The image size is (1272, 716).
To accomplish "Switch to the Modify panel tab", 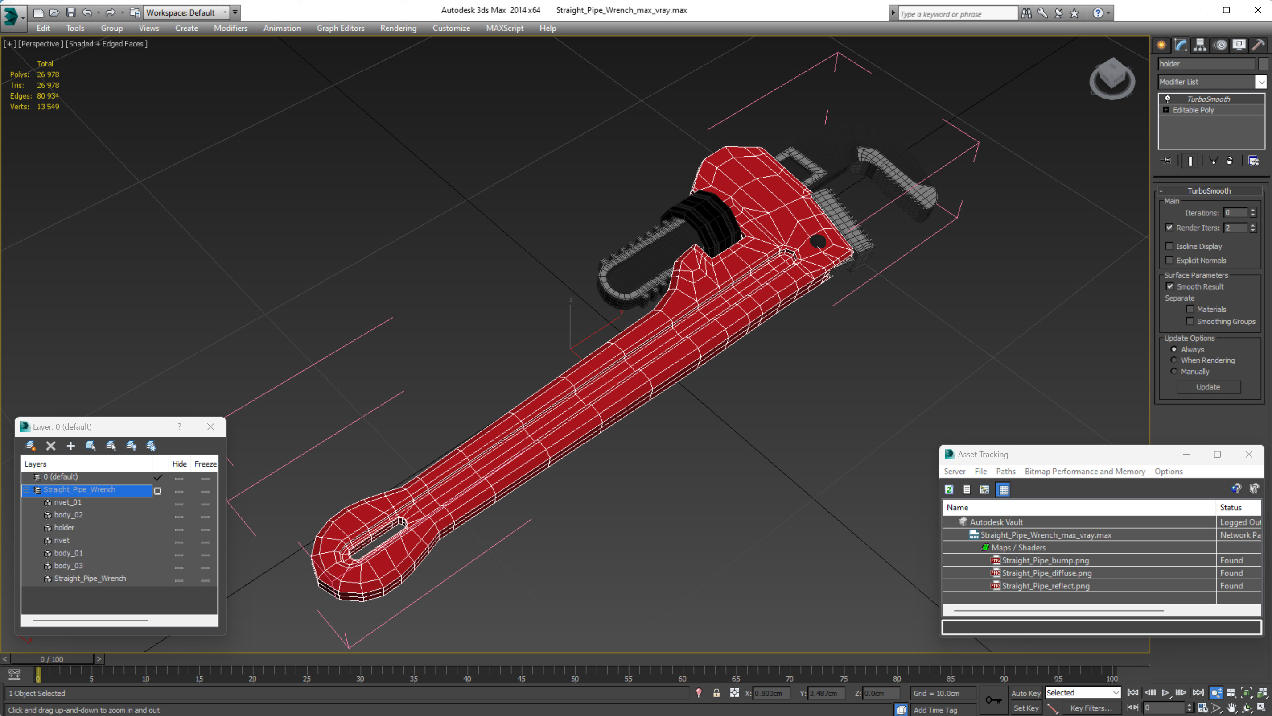I will click(x=1181, y=45).
